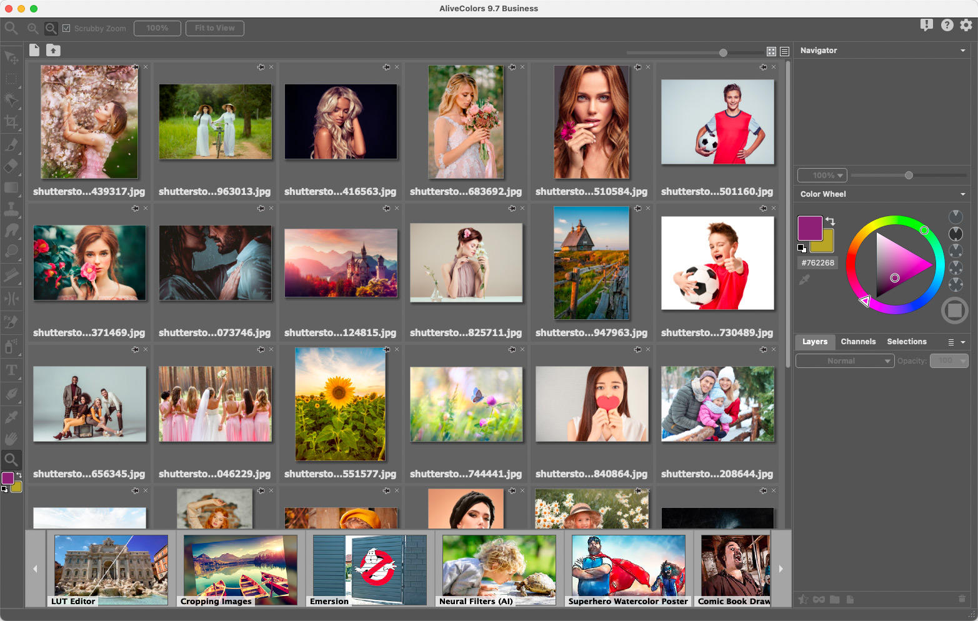Image resolution: width=978 pixels, height=621 pixels.
Task: Select the Zoom tool in the toolbar
Action: click(11, 460)
